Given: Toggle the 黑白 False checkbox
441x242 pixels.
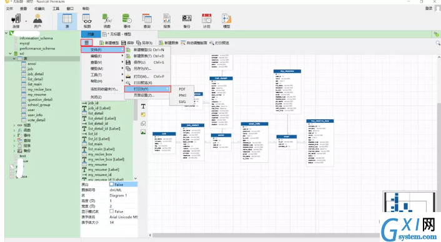Looking at the screenshot, I should click(112, 184).
